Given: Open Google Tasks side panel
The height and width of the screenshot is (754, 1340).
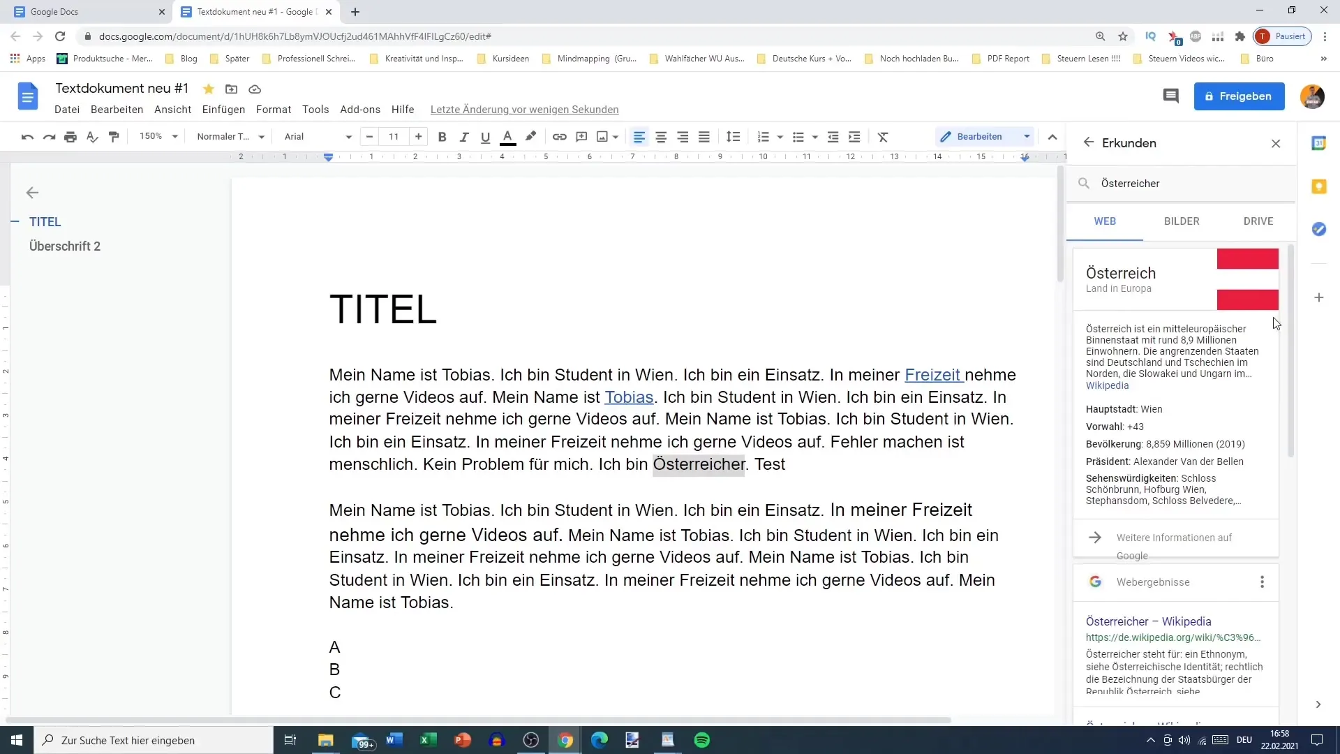Looking at the screenshot, I should tap(1319, 229).
